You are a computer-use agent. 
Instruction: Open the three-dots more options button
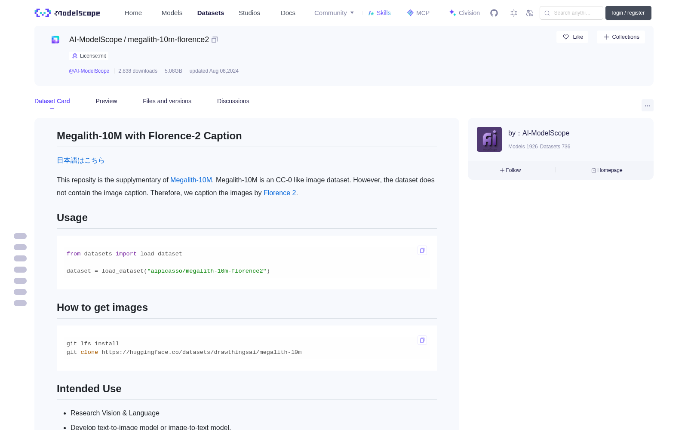[x=647, y=106]
